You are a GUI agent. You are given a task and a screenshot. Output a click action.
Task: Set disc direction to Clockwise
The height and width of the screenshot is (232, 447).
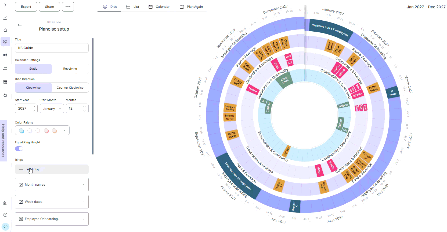(33, 88)
